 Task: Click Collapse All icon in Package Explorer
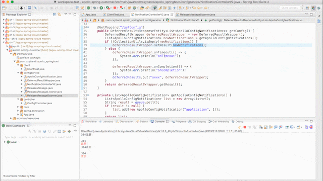coord(55,15)
